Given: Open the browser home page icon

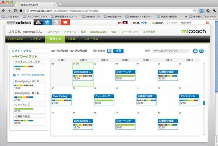Looking at the screenshot, I should coord(21,11).
